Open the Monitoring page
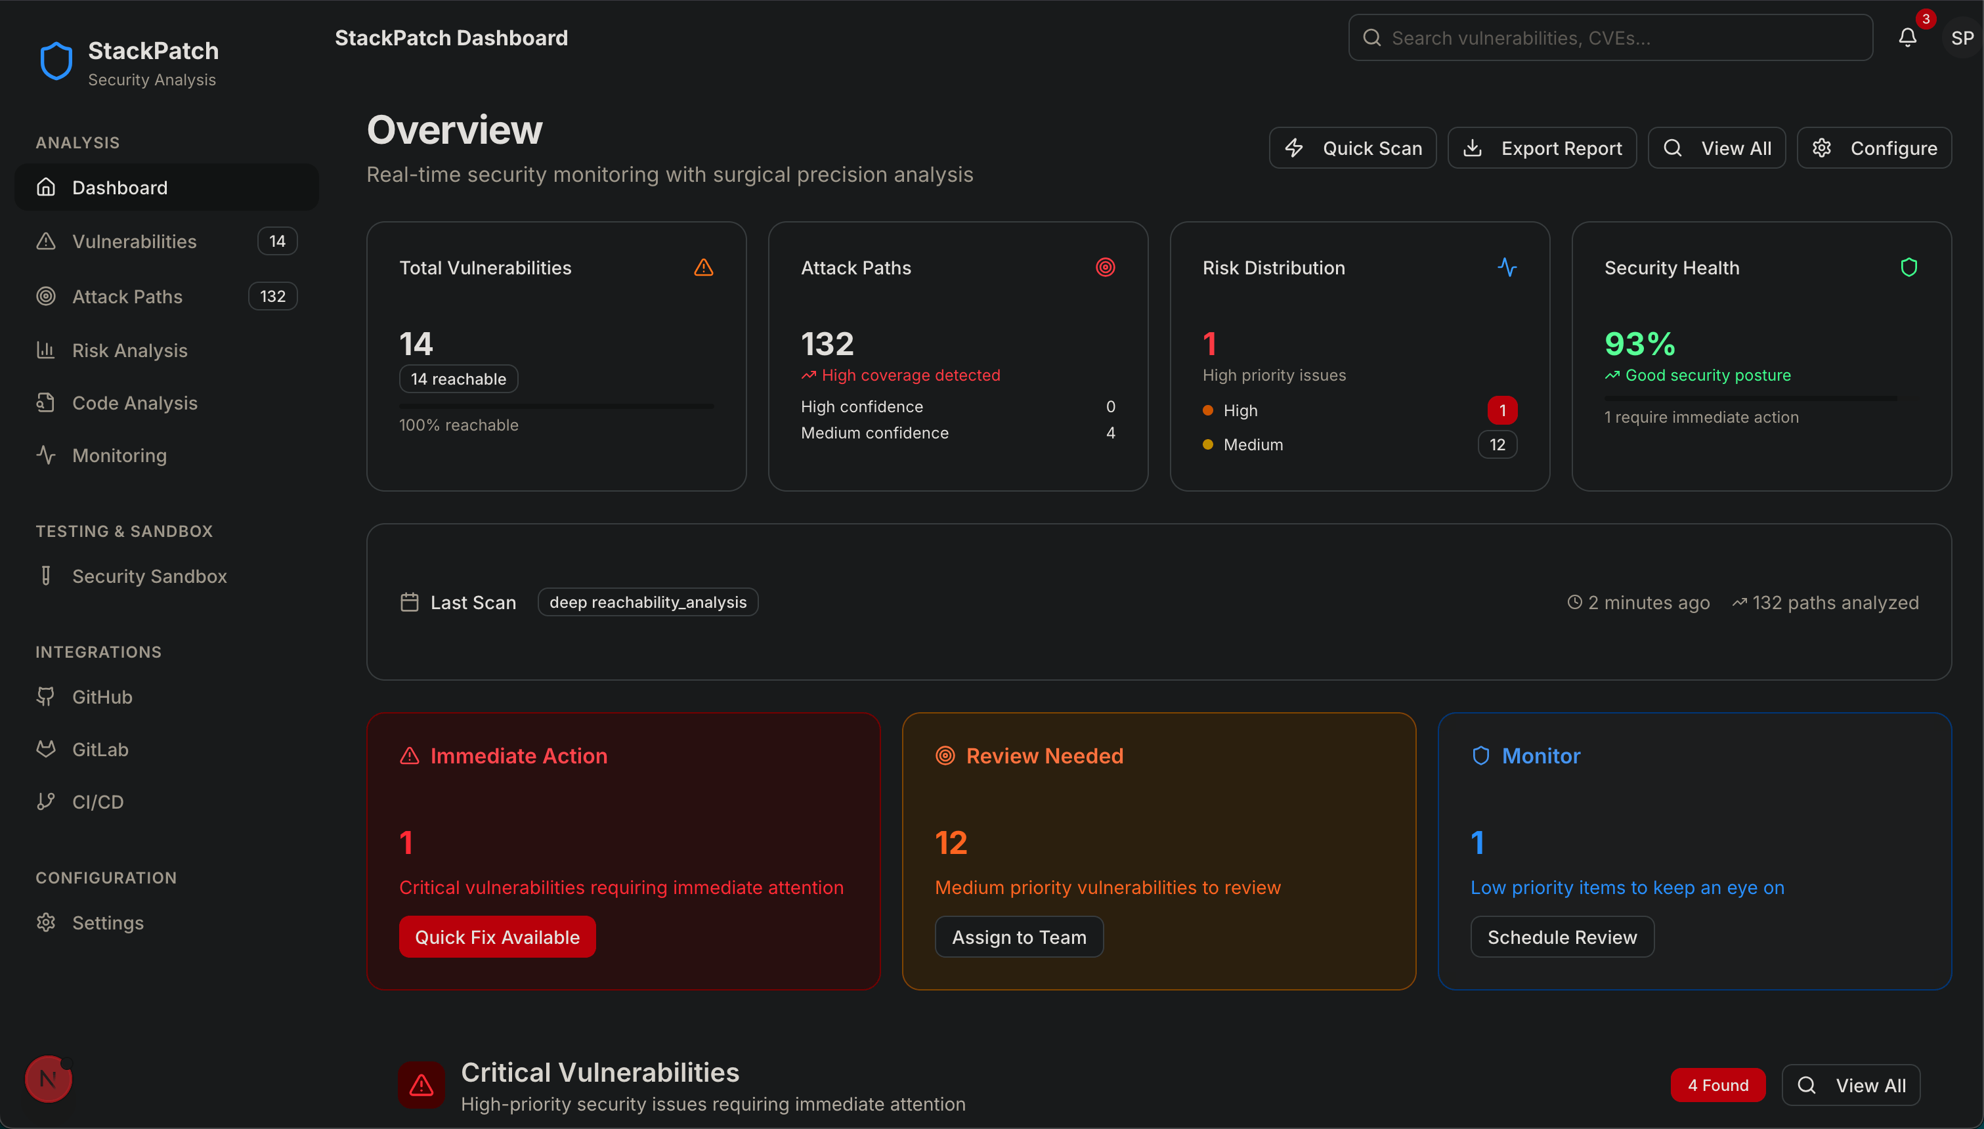Screen dimensions: 1984x1129 pyautogui.click(x=167, y=455)
